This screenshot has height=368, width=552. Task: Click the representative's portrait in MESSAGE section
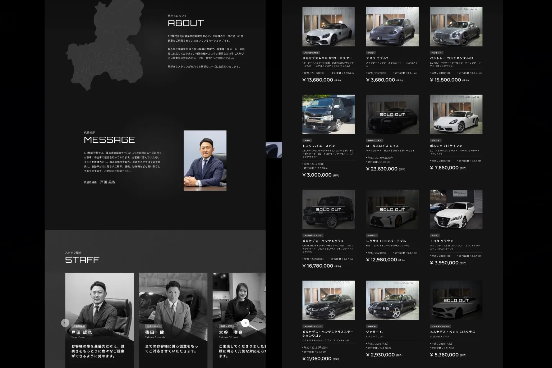coord(205,160)
